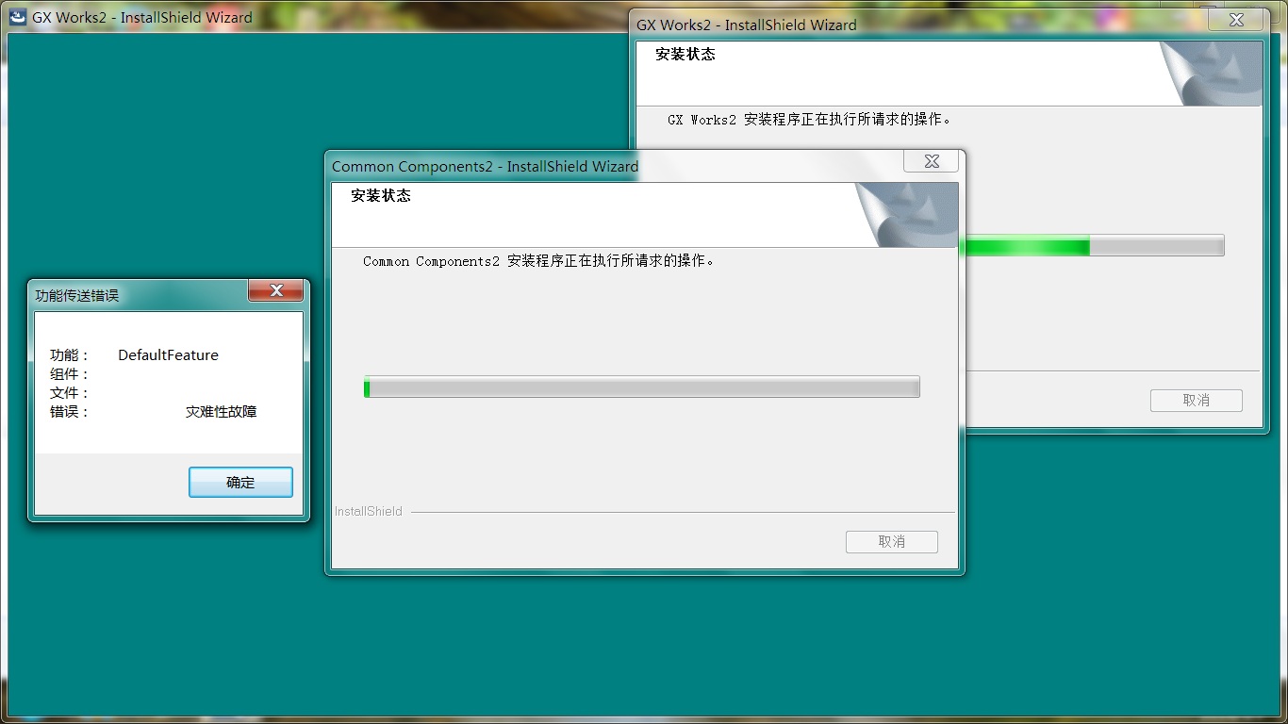Click OK (确定) in the error dialog
The image size is (1288, 724).
pos(240,482)
